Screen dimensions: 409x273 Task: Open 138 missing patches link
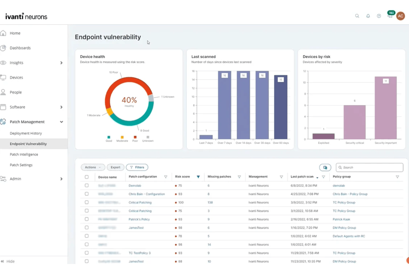pyautogui.click(x=210, y=202)
